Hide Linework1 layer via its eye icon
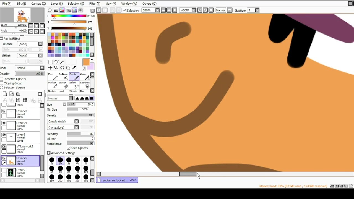Viewport: 354px width, 199px height. coord(4,147)
